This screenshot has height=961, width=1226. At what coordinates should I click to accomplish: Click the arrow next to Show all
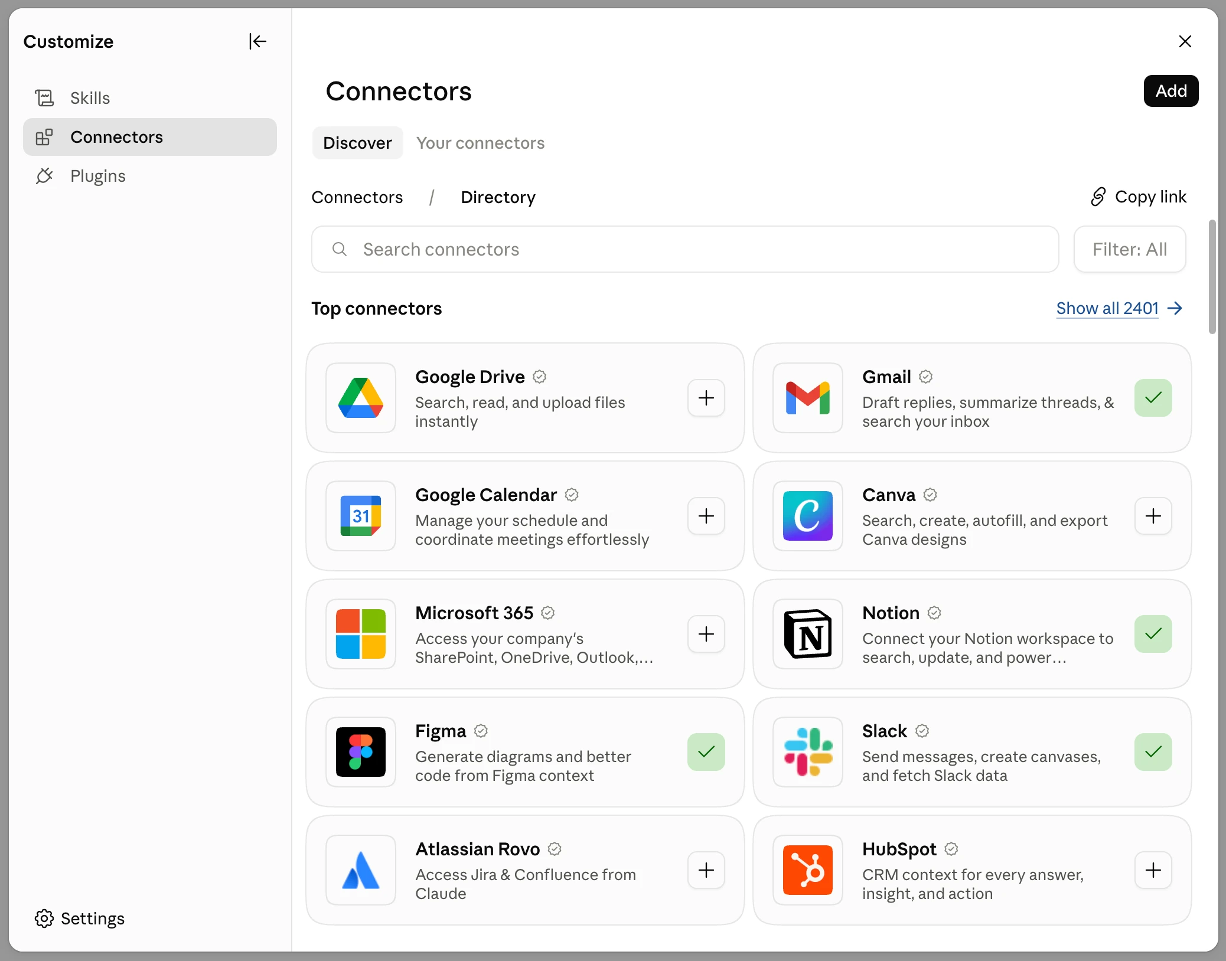[x=1175, y=308]
